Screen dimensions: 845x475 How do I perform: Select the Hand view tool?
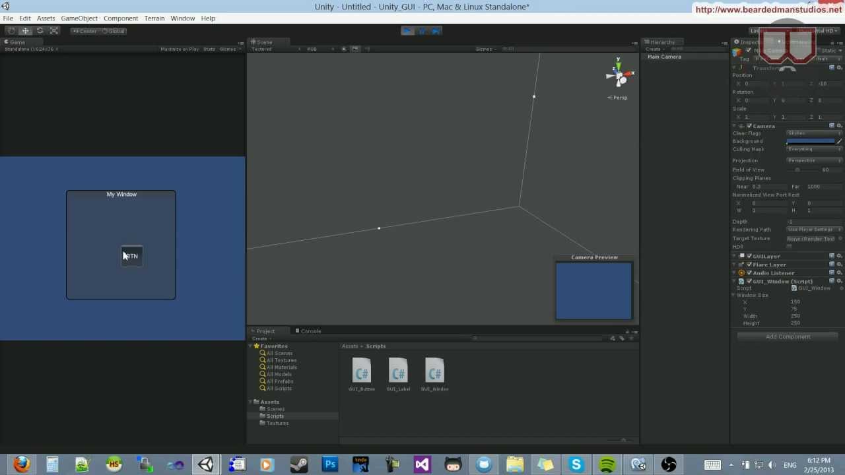coord(11,31)
